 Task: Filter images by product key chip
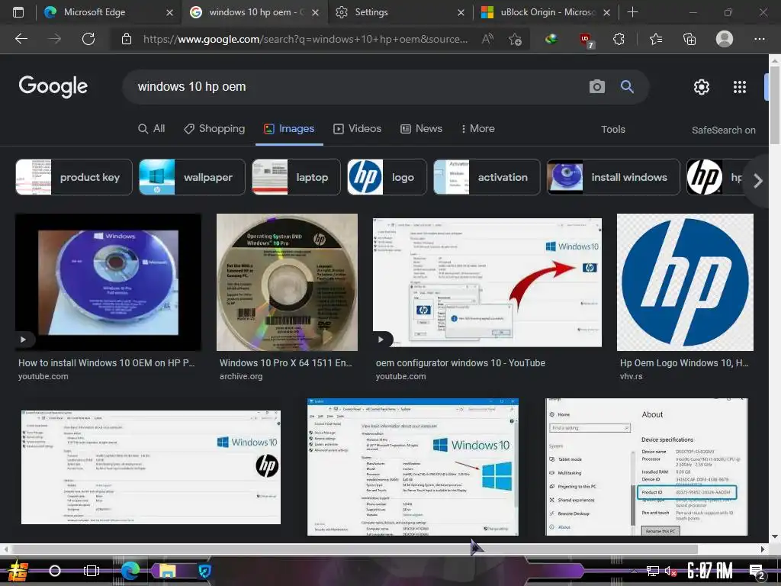point(74,177)
